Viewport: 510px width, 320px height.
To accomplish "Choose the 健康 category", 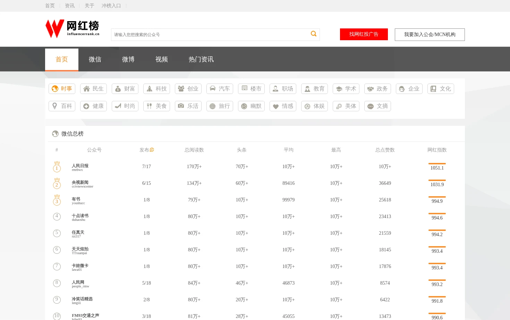I will point(93,106).
